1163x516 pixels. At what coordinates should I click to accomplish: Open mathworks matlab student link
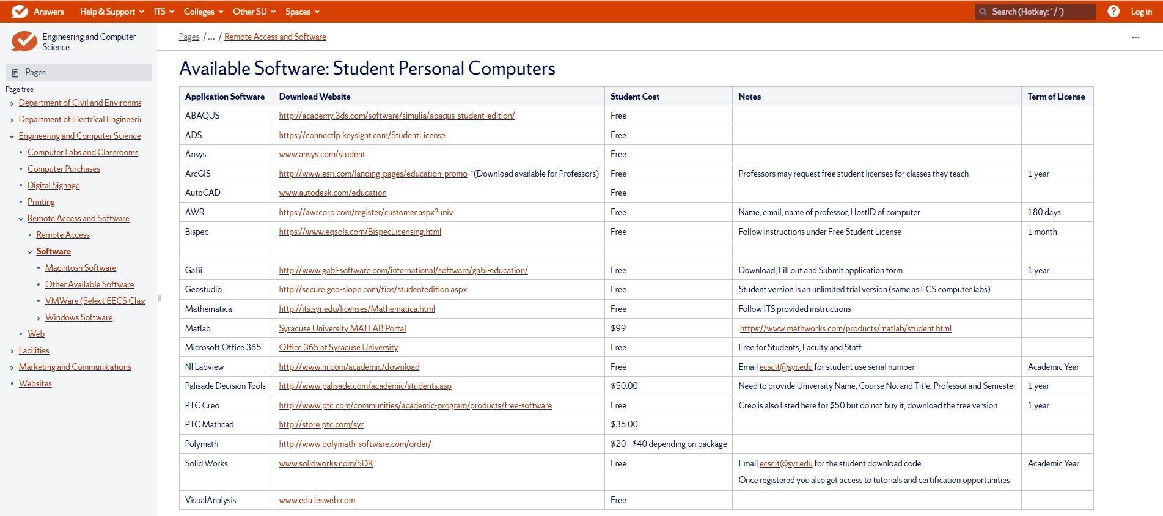tap(845, 328)
